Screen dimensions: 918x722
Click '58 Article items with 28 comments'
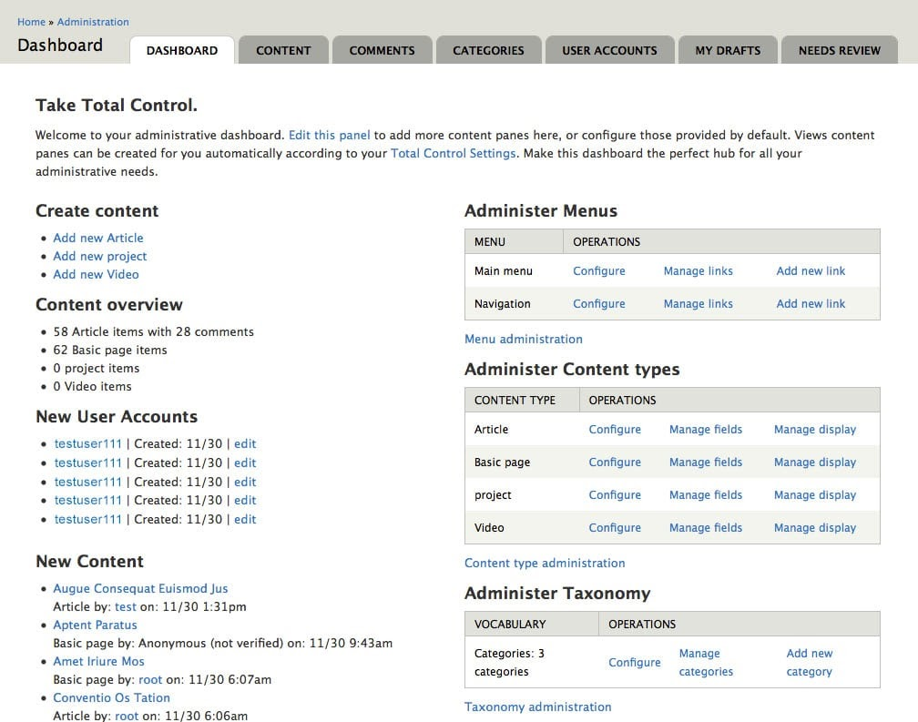[153, 331]
